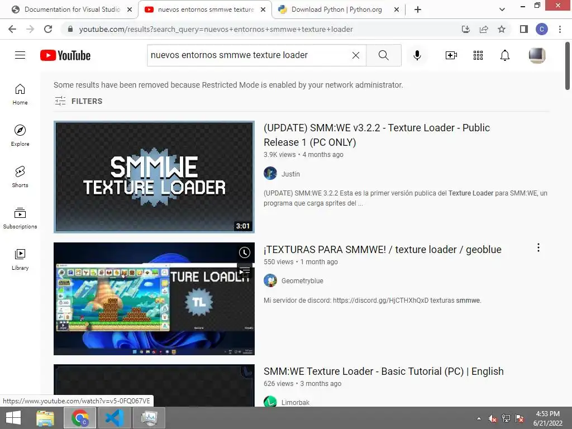Screen dimensions: 572x429
Task: Visit the Geometryblue channel
Action: 302,280
